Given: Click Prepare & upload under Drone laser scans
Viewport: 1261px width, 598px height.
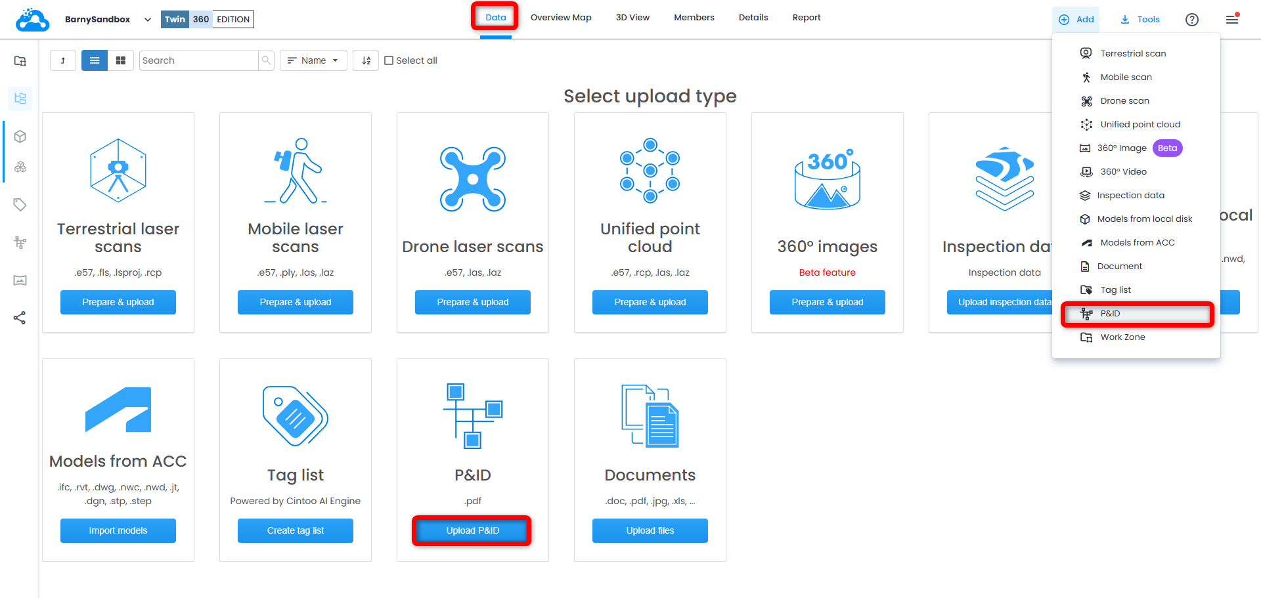Looking at the screenshot, I should coord(473,302).
